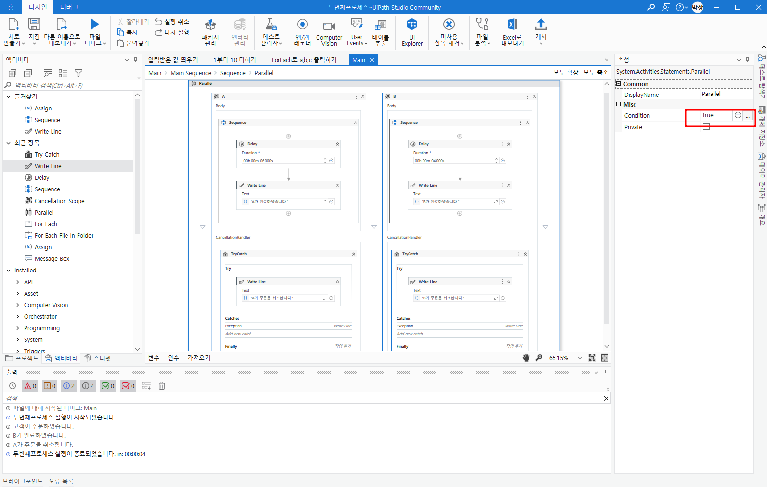This screenshot has width=767, height=487.
Task: Expand the Programming node
Action: pos(18,328)
